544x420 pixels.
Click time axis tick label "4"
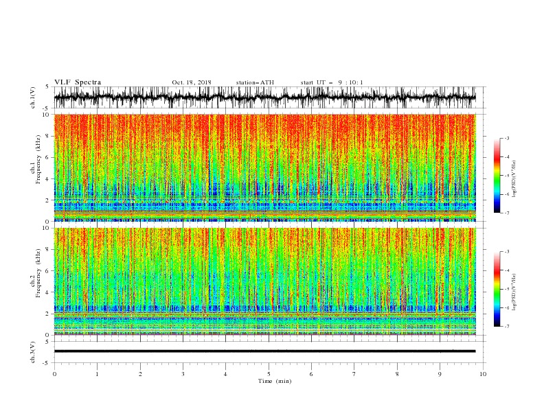pyautogui.click(x=225, y=374)
